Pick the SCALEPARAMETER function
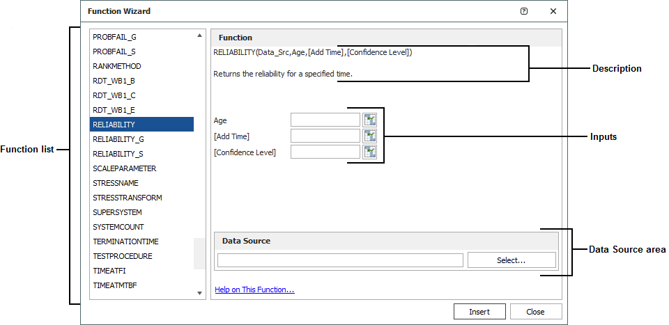Screen dimensions: 669x325 pos(124,168)
